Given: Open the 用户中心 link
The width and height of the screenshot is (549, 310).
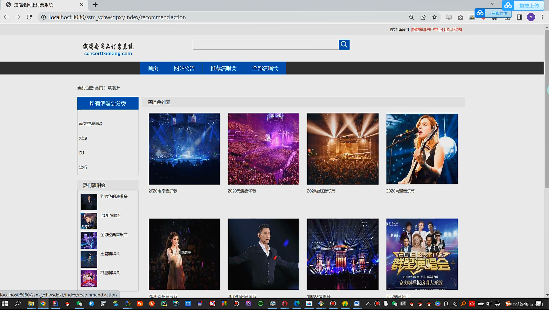Looking at the screenshot, I should click(434, 29).
